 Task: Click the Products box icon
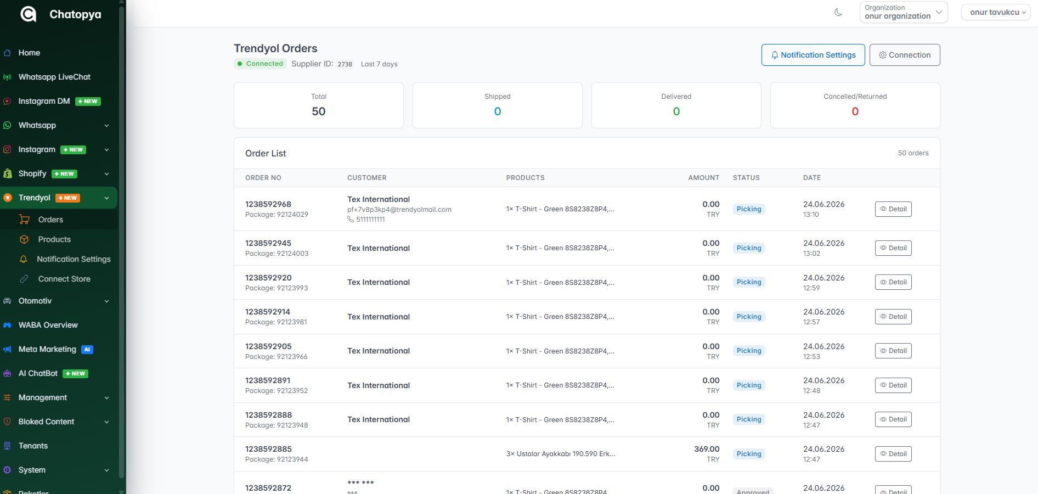pyautogui.click(x=24, y=239)
